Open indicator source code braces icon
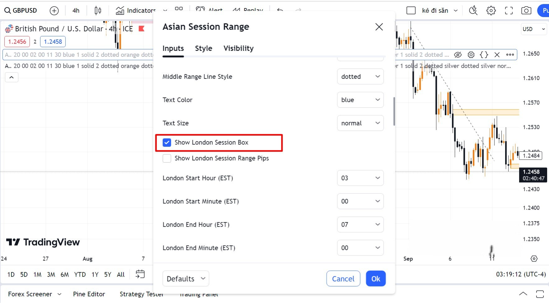This screenshot has width=549, height=303. [484, 55]
